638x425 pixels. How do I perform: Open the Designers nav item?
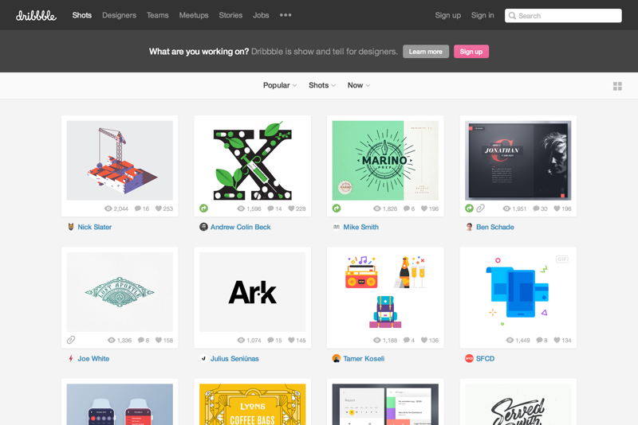tap(119, 15)
